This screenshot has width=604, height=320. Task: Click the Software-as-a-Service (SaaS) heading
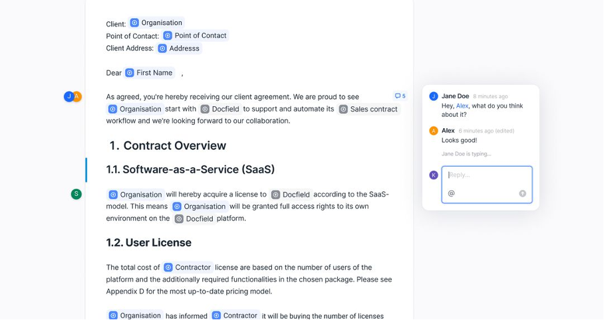(x=190, y=169)
